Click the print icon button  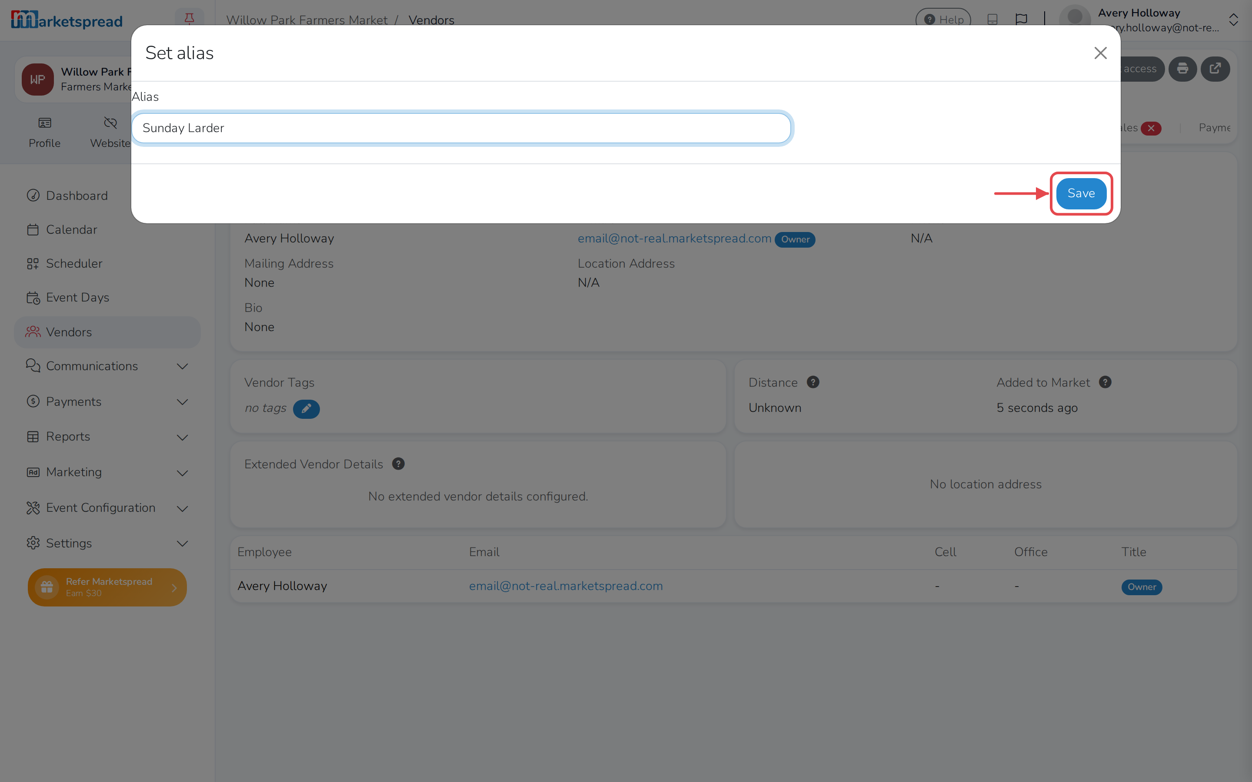1183,69
